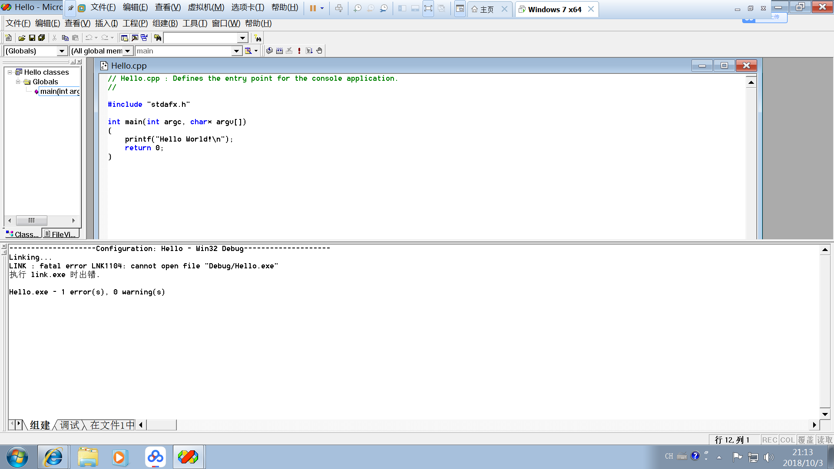
Task: Open the VMware 选项卡(T) menu
Action: tap(248, 8)
